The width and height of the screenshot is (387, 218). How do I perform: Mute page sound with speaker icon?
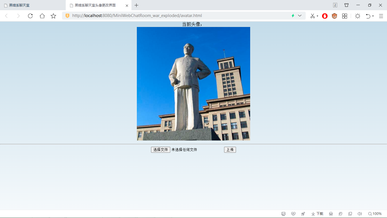pos(360,214)
